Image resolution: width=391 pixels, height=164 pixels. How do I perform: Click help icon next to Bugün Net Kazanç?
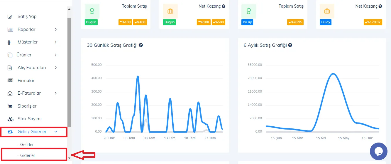pyautogui.click(x=224, y=6)
